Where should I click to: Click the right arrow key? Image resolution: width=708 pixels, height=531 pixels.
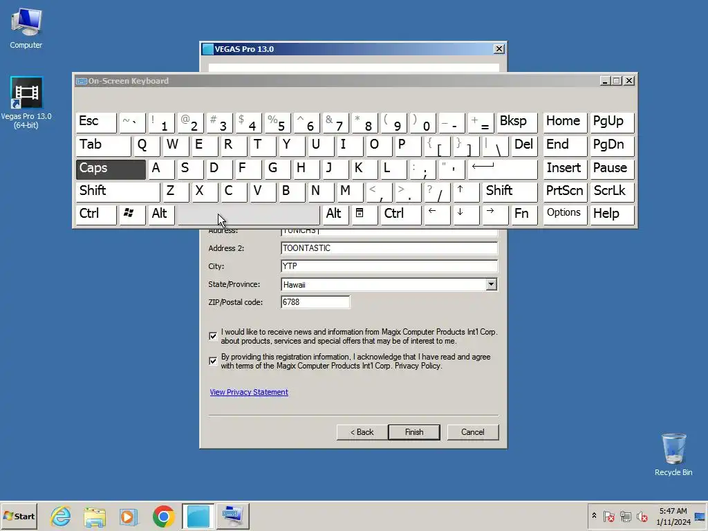[x=495, y=214]
